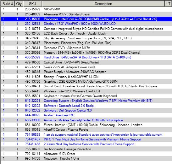The height and width of the screenshot is (164, 172).
Task: Click the Build # column header
Action: point(8,4)
